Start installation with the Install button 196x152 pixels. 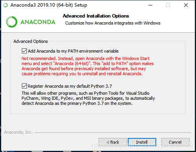(142, 142)
